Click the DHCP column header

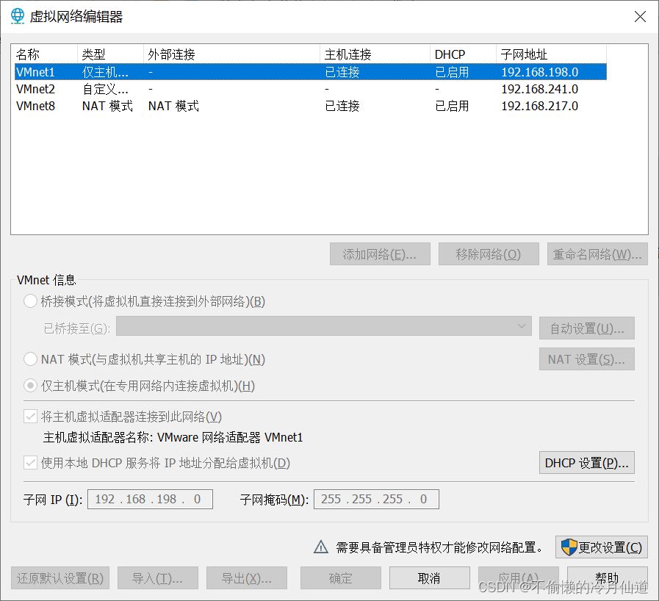463,54
